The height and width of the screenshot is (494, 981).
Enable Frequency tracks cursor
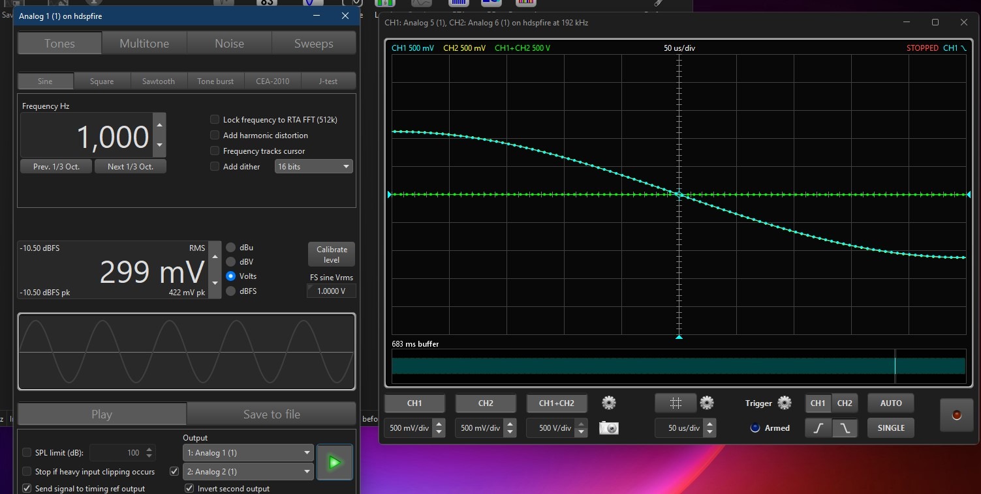click(214, 151)
